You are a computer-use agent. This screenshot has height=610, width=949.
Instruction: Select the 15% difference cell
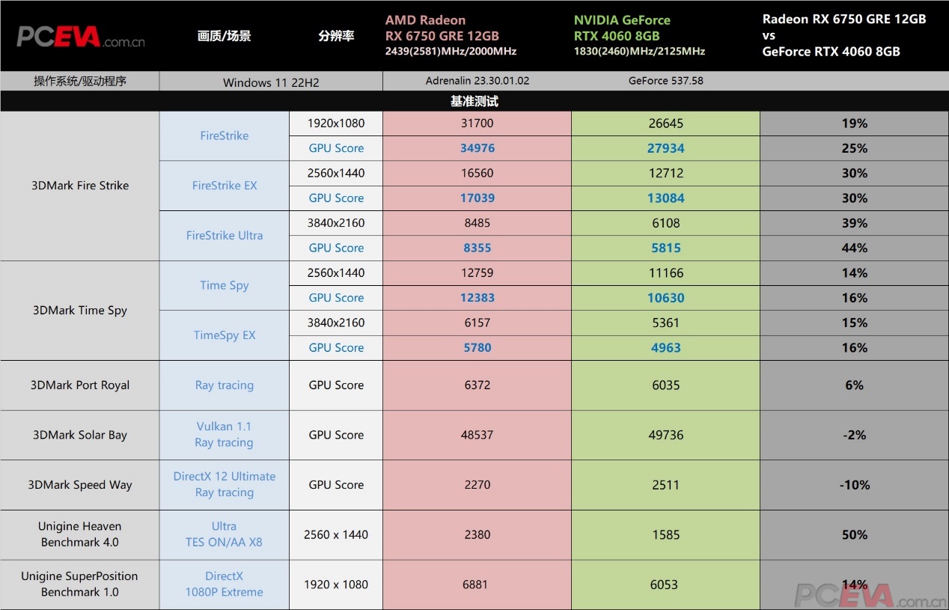854,323
